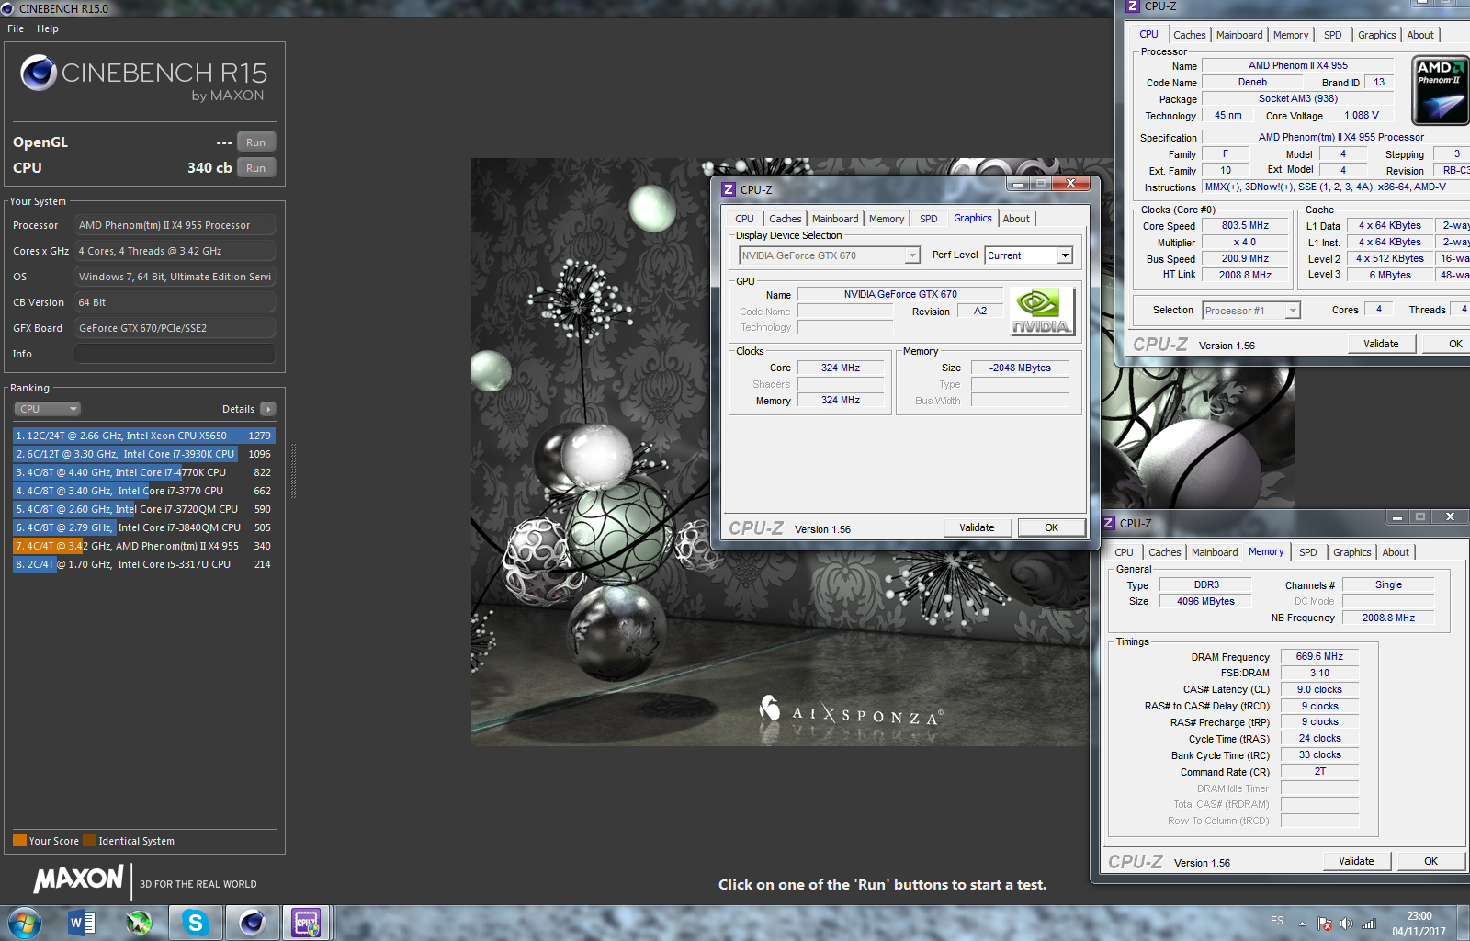Click the GPU Core clock 324 MHz value
Viewport: 1470px width, 941px height.
point(841,368)
